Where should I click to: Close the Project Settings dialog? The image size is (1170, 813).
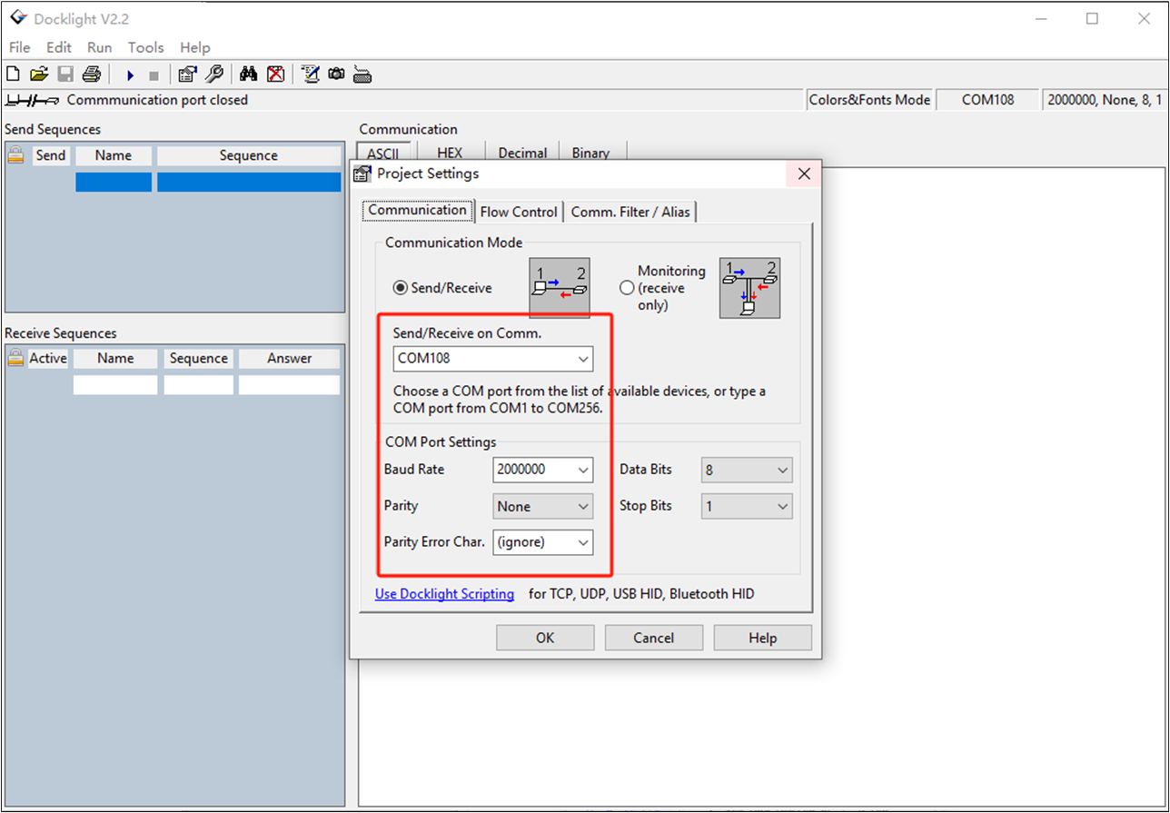(804, 174)
